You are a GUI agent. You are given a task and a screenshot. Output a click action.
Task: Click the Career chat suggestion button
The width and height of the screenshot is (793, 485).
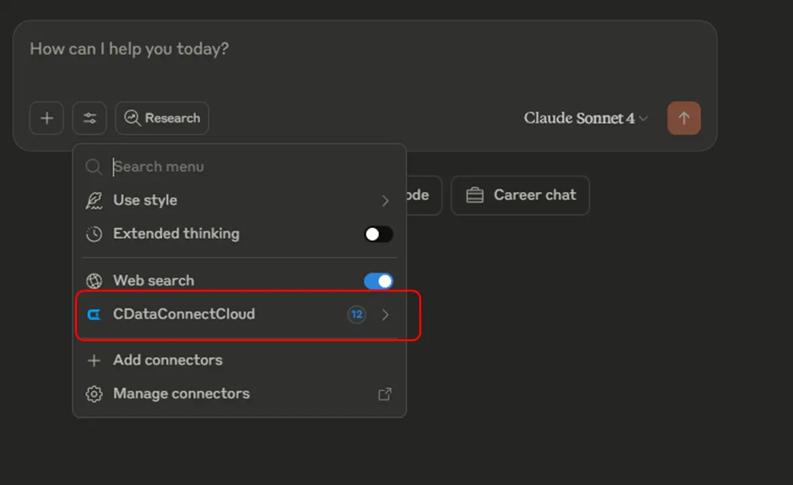[x=520, y=195]
